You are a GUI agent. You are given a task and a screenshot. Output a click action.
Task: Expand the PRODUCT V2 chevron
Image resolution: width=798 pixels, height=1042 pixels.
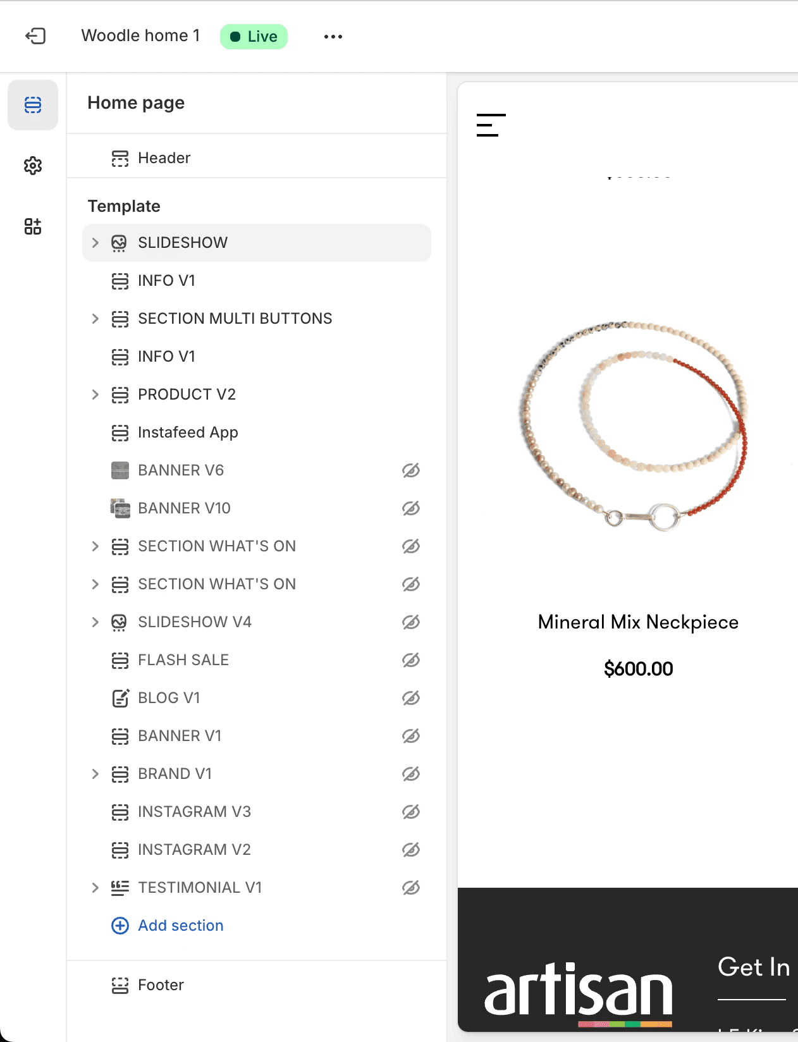(x=95, y=395)
